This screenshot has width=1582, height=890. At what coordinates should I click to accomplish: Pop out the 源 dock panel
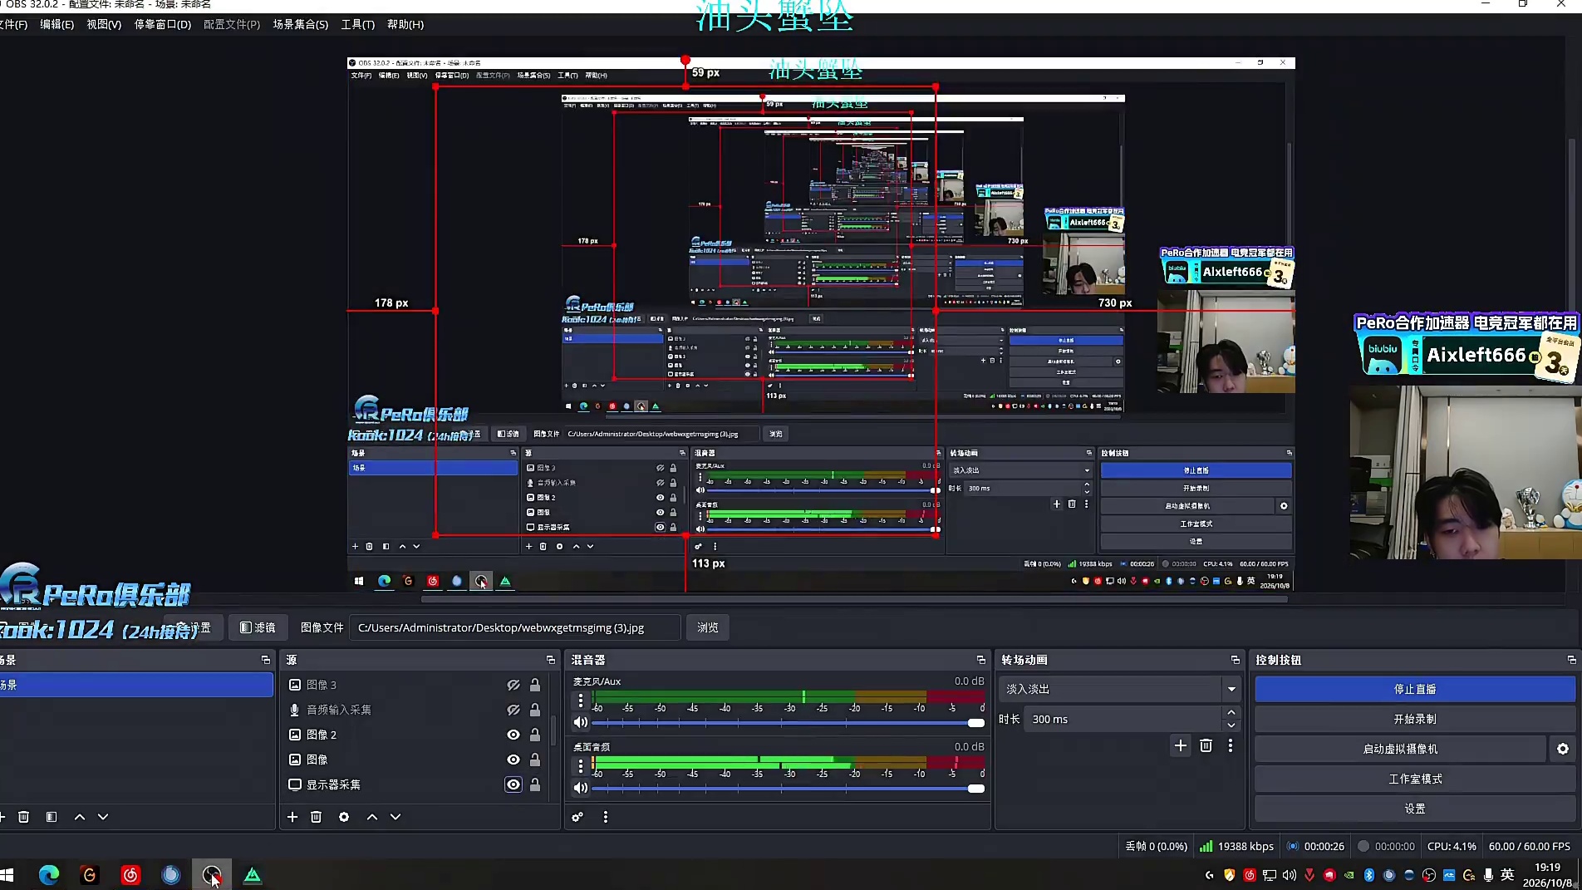pyautogui.click(x=551, y=660)
